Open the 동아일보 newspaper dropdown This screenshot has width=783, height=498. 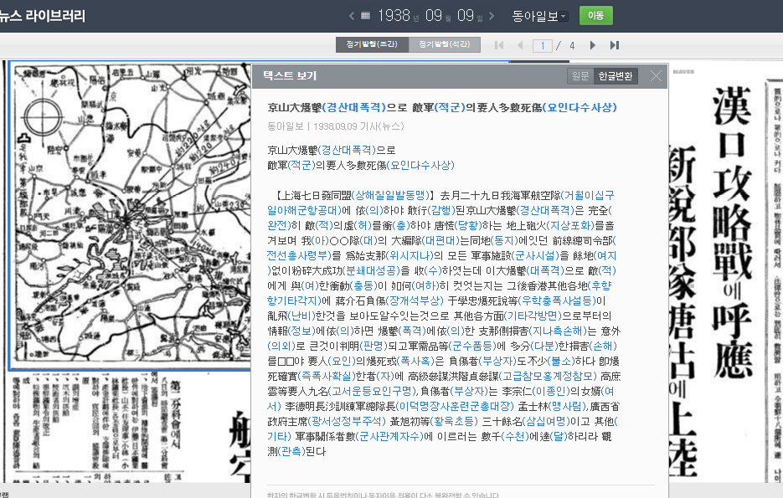tap(539, 16)
